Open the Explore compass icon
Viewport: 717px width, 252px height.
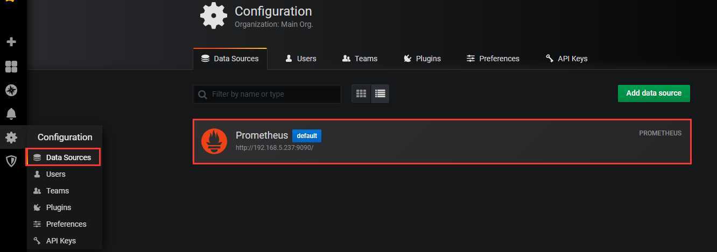(x=11, y=90)
